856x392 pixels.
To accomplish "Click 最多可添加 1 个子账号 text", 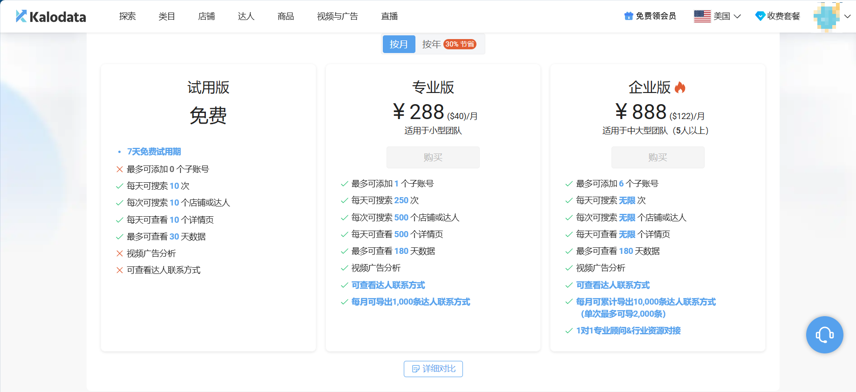I will 393,184.
